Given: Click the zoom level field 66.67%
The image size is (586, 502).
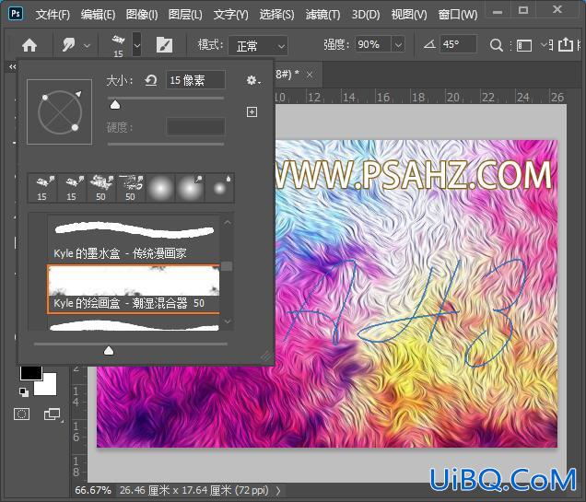Looking at the screenshot, I should [x=93, y=490].
